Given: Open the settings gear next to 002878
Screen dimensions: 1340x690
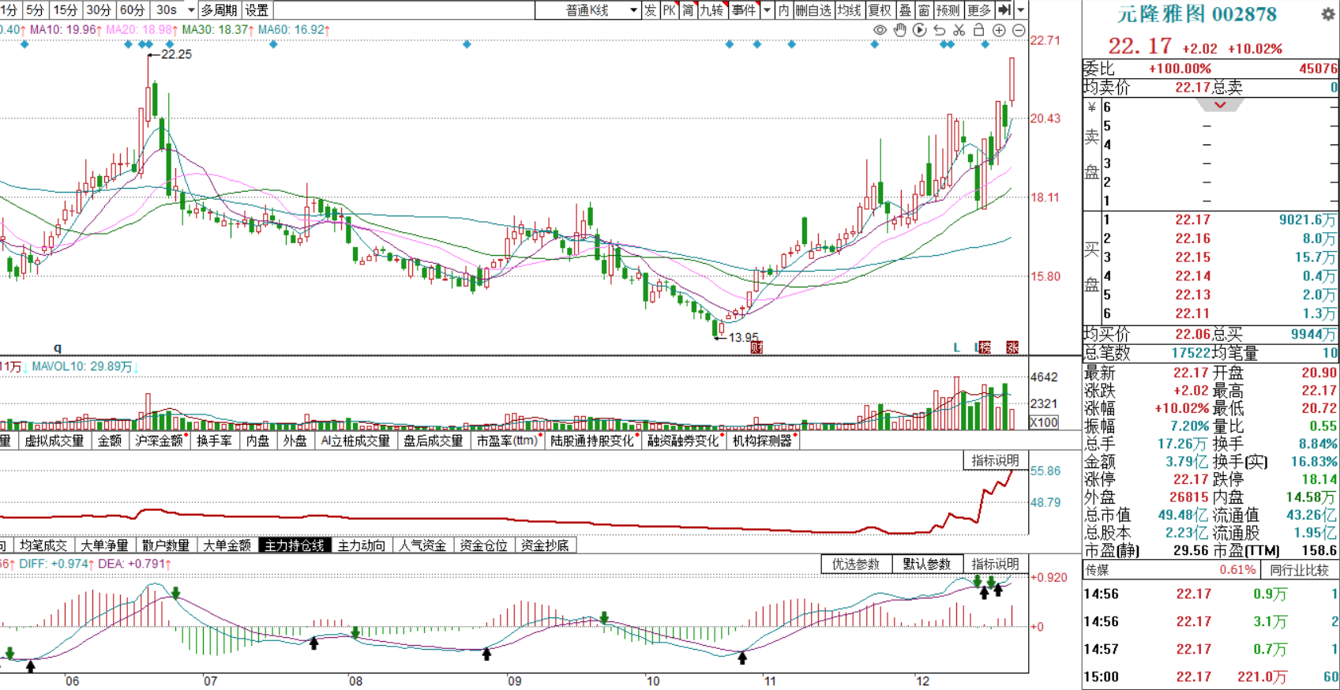Looking at the screenshot, I should pyautogui.click(x=1328, y=14).
